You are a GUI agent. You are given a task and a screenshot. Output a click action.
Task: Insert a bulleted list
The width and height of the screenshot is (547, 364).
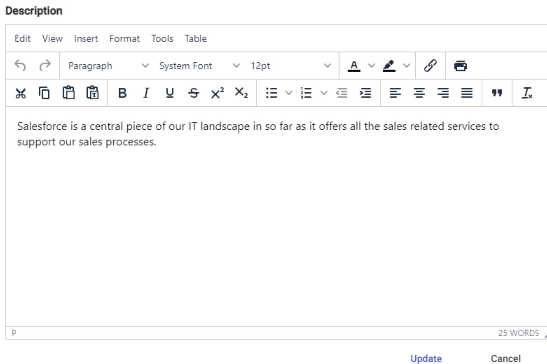tap(271, 93)
